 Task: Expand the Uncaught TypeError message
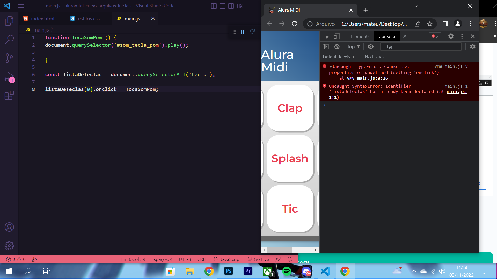tap(331, 67)
